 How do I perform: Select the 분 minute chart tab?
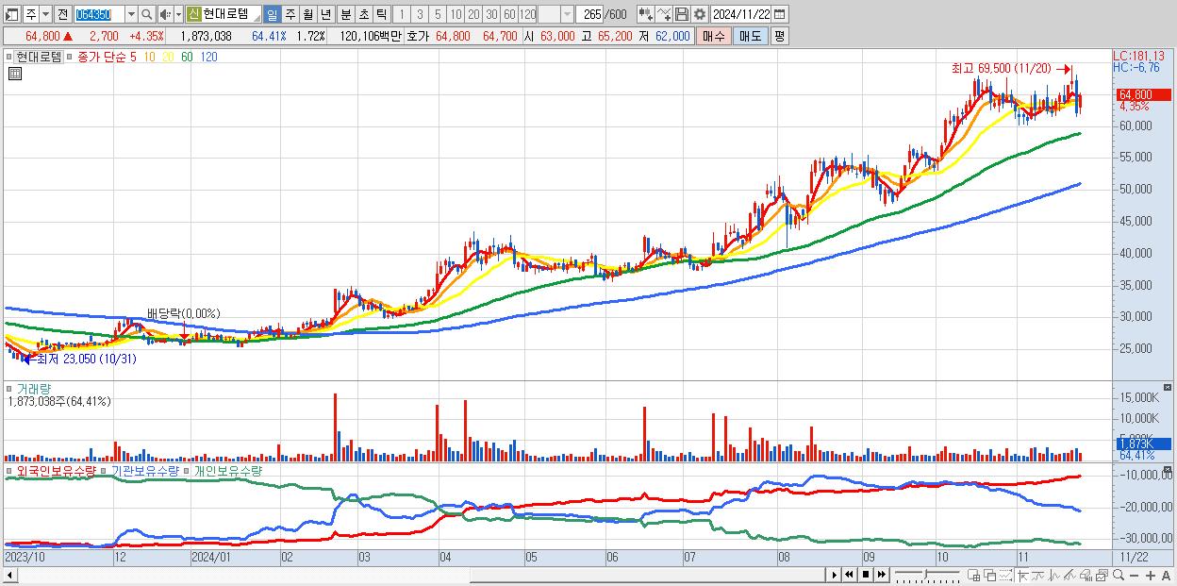coord(345,14)
